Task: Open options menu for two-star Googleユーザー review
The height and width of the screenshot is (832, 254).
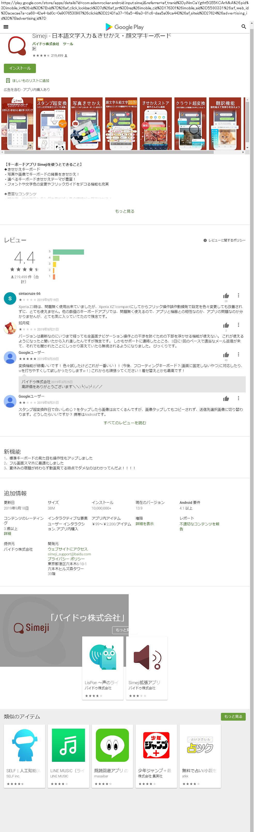Action: click(238, 399)
